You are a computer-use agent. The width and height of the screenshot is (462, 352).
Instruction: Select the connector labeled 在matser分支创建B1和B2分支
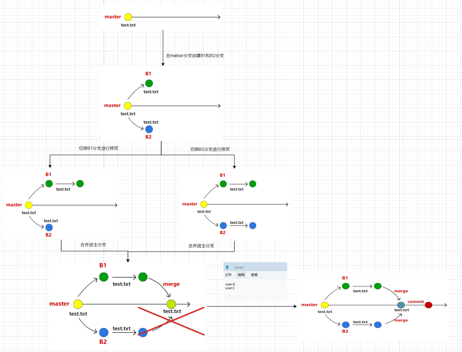point(163,48)
